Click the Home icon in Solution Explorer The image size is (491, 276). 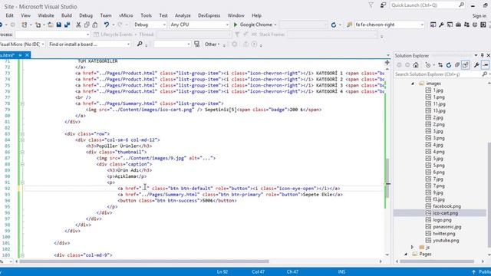pyautogui.click(x=416, y=65)
